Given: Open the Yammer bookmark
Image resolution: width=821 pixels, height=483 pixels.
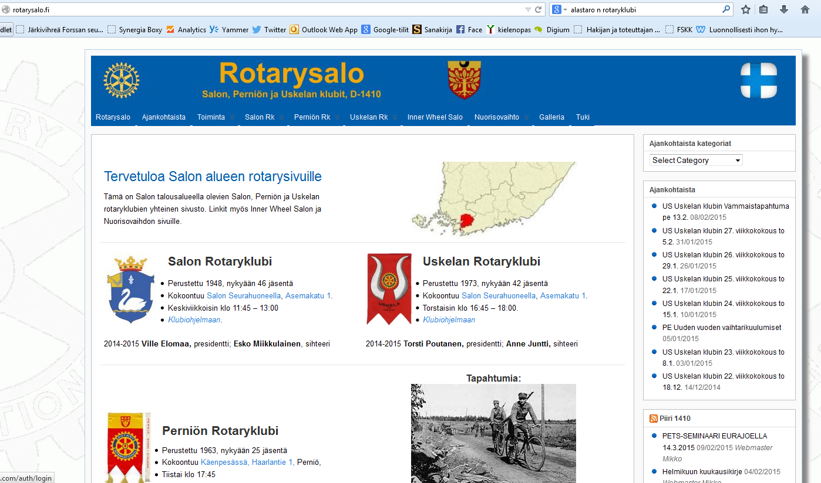Looking at the screenshot, I should point(229,29).
